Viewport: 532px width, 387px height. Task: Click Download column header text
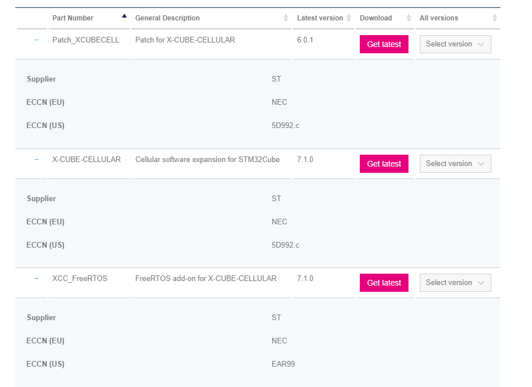pyautogui.click(x=376, y=18)
